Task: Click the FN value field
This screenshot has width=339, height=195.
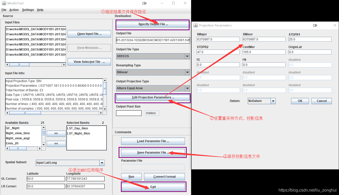Action: pyautogui.click(x=264, y=65)
